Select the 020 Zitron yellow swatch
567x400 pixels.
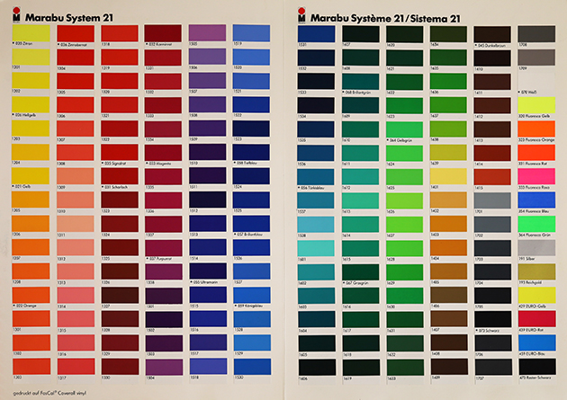(x=31, y=33)
